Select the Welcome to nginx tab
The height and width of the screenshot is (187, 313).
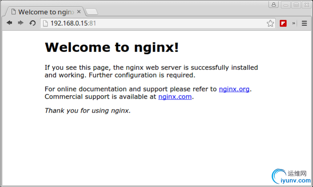(x=46, y=12)
